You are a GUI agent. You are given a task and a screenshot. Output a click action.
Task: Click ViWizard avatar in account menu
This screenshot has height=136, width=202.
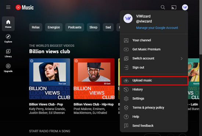point(128,18)
